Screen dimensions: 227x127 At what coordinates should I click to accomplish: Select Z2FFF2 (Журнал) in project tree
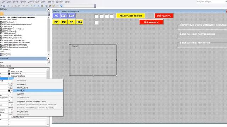[10, 31]
